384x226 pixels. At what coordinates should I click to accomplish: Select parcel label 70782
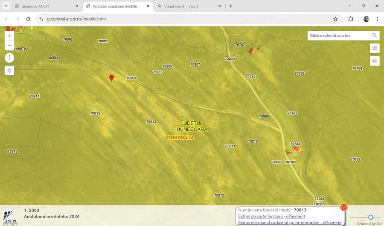(355, 159)
